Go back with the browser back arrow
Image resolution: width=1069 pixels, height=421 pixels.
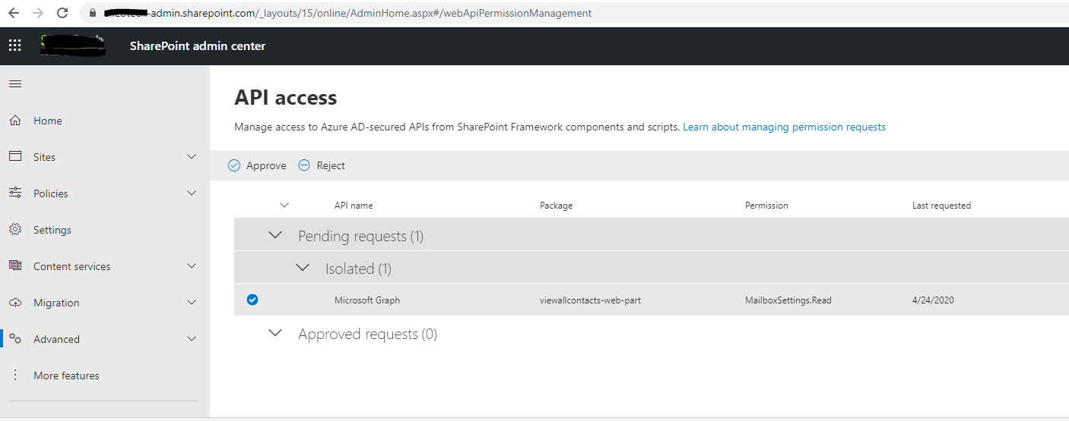pos(13,13)
